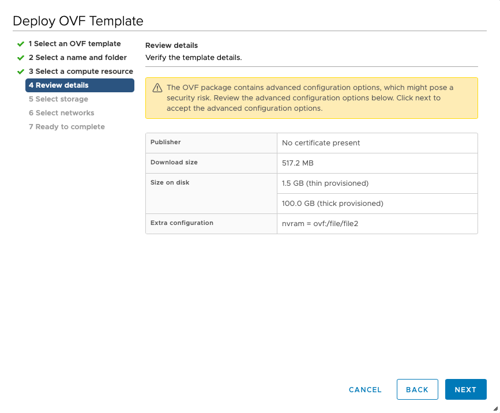The width and height of the screenshot is (500, 413).
Task: Click step 7 Ready to complete
Action: pos(67,126)
